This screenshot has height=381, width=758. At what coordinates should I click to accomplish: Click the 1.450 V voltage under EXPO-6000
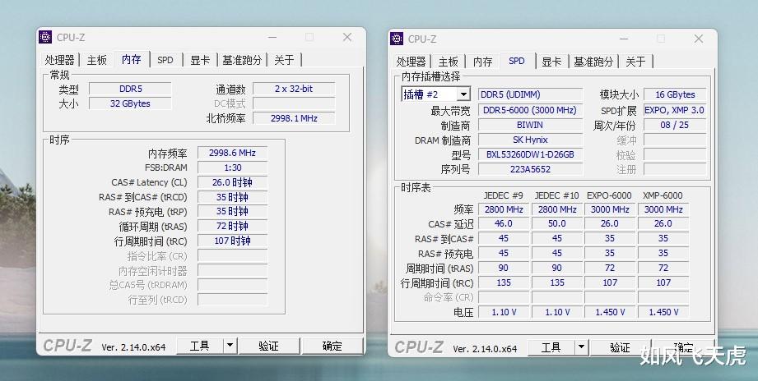click(x=610, y=312)
